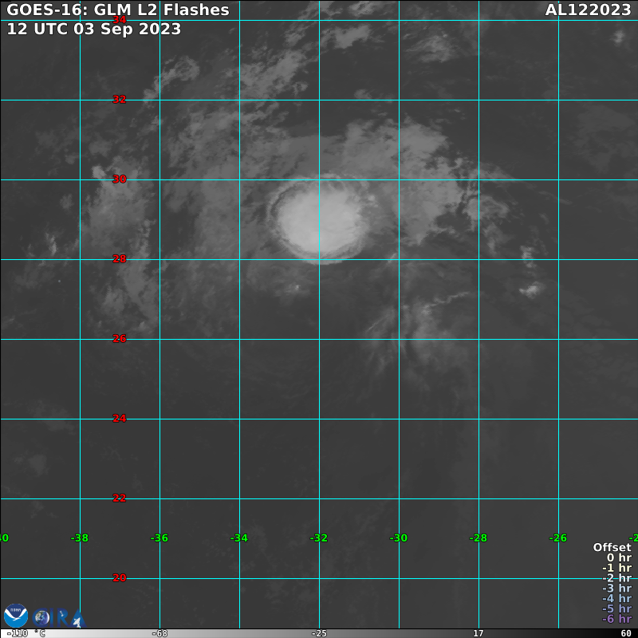Image resolution: width=638 pixels, height=638 pixels.
Task: Click the NOAA logo
Action: pyautogui.click(x=15, y=616)
